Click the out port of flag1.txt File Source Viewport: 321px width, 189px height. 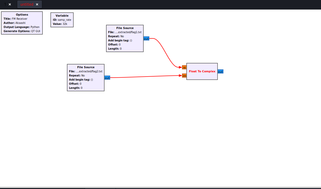pyautogui.click(x=146, y=39)
